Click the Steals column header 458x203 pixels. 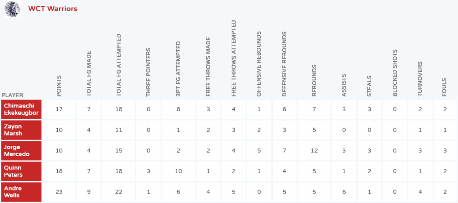coord(369,87)
